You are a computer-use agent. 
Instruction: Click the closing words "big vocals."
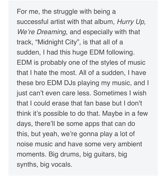pyautogui.click(x=56, y=165)
